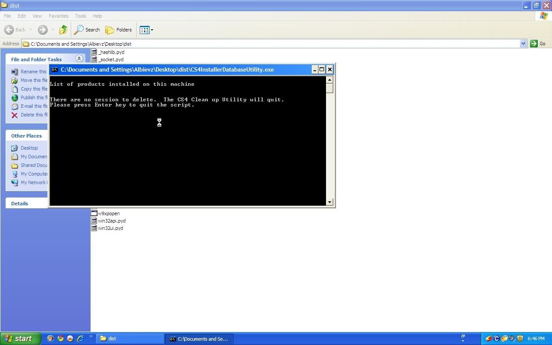Viewport: 552px width, 345px height.
Task: Click the taskbar toolbar window icon with arrow
Action: (463, 338)
